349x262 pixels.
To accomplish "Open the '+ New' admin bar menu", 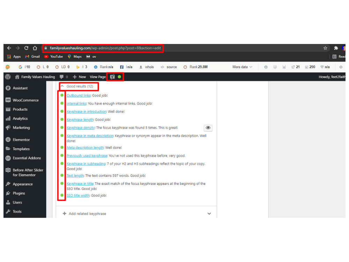I will tap(79, 77).
